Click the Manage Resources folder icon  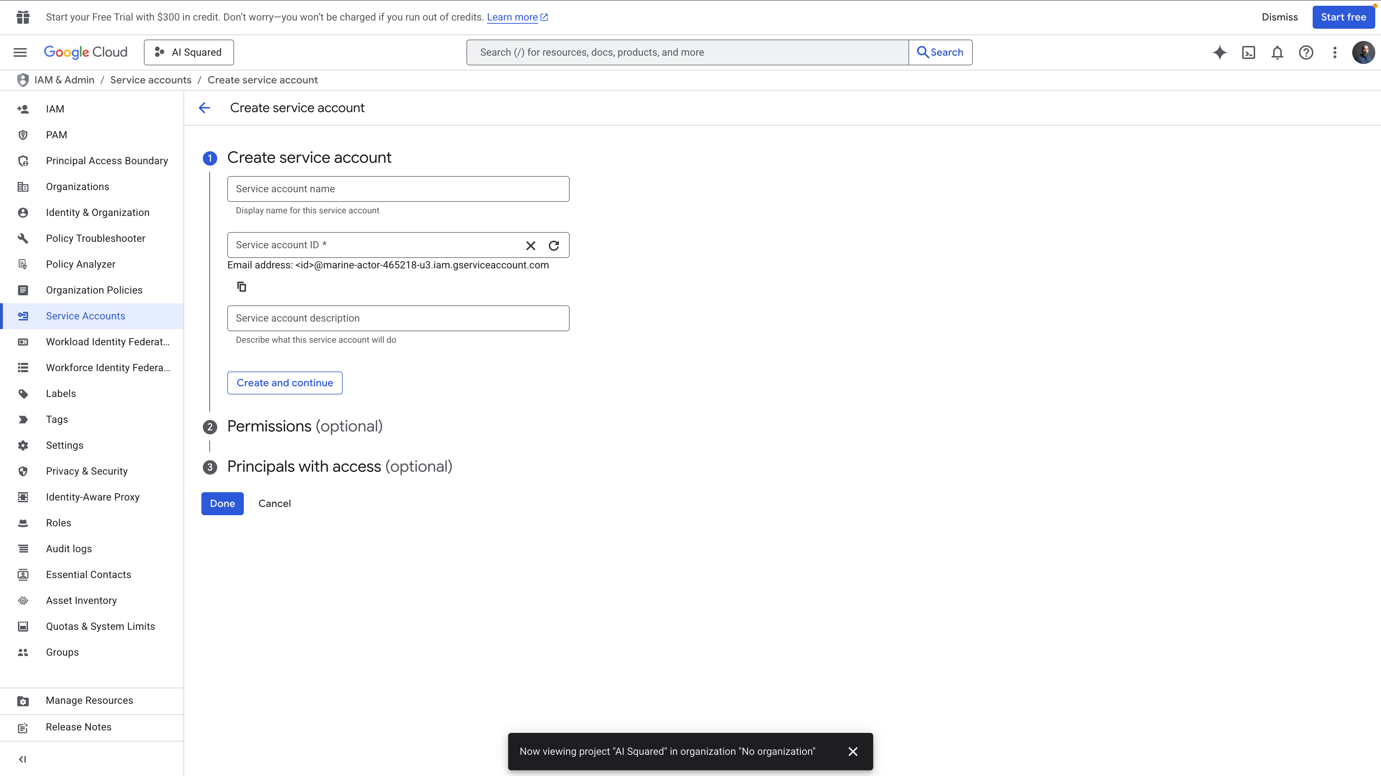(23, 701)
